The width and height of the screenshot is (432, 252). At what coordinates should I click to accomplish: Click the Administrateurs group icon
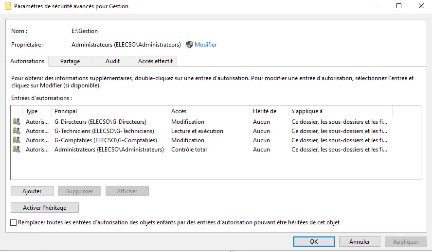click(x=17, y=150)
